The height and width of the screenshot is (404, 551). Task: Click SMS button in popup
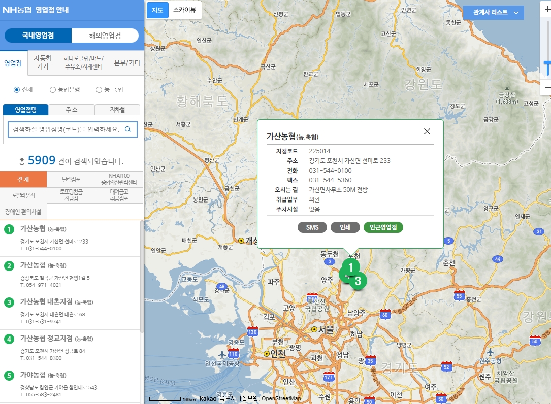pos(312,227)
